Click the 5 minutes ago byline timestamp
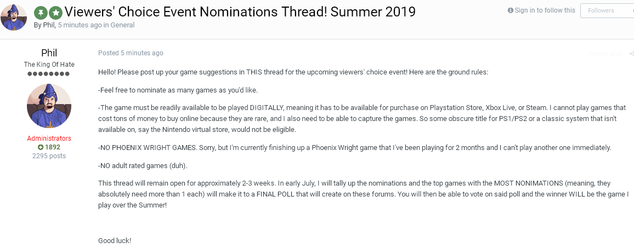The height and width of the screenshot is (248, 634). (x=80, y=25)
